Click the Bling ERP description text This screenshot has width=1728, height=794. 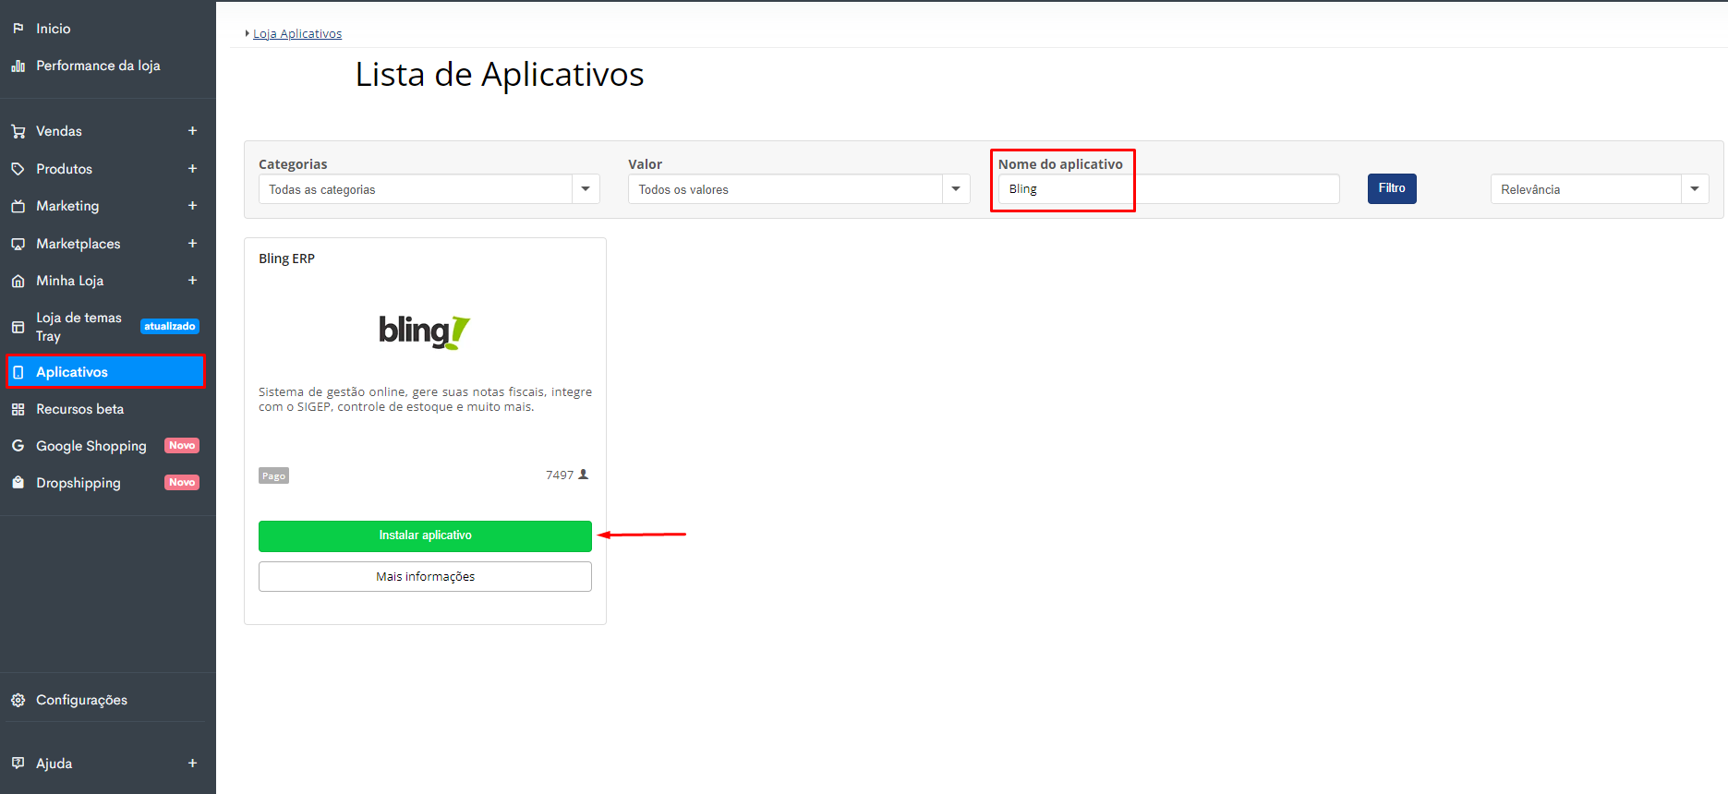click(x=425, y=399)
